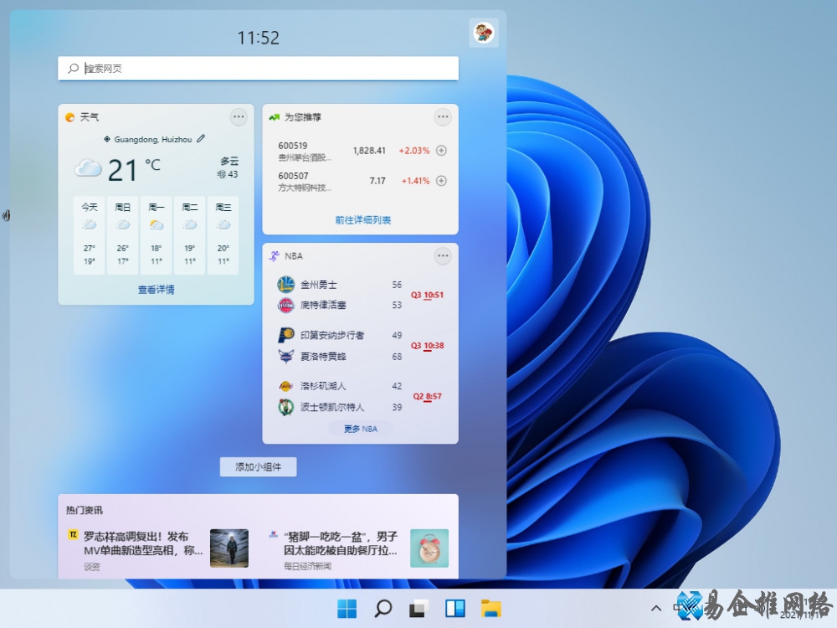837x628 pixels.
Task: Open the NBA widget options menu
Action: coord(442,256)
